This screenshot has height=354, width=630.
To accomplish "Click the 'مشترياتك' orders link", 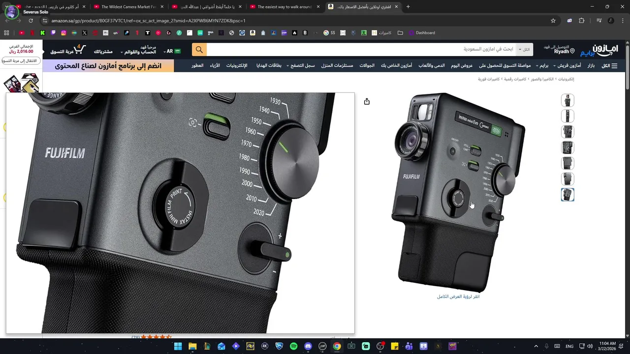I will 103,52.
